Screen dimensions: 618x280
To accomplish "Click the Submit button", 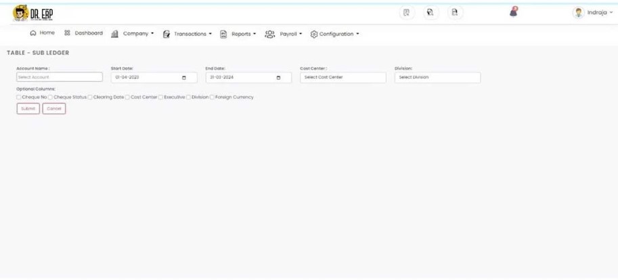I will click(x=28, y=109).
